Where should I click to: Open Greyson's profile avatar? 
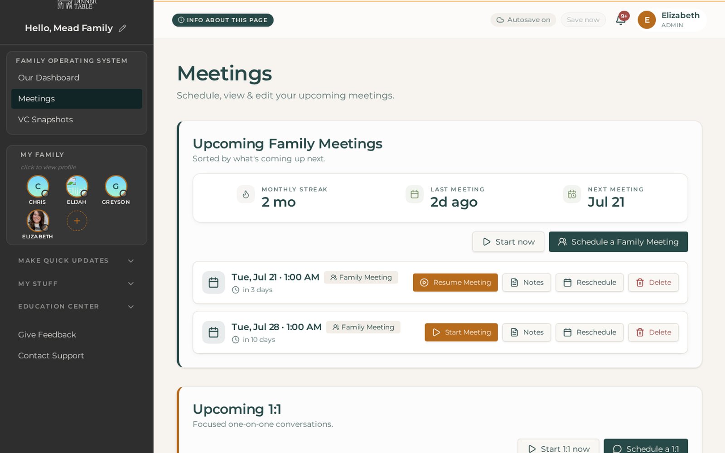(116, 186)
